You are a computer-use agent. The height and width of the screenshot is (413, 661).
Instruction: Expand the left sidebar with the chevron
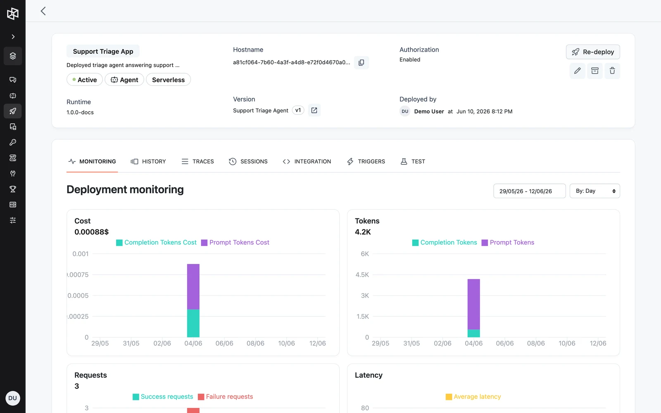13,37
